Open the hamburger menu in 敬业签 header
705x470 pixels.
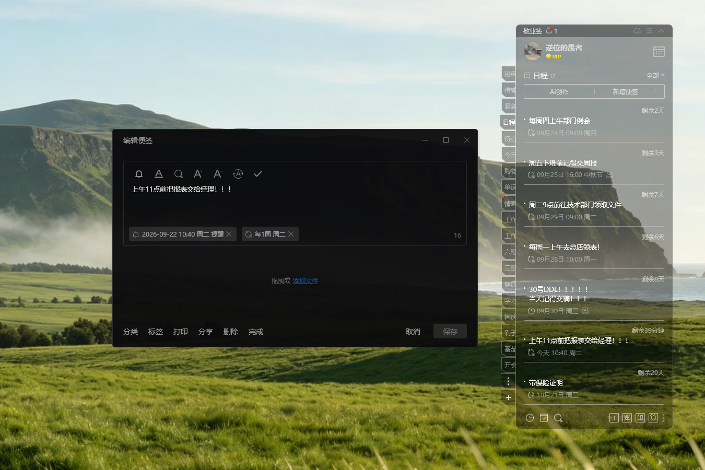point(649,31)
